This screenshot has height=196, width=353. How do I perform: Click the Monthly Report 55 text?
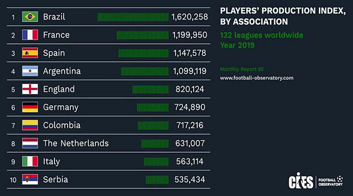[242, 69]
